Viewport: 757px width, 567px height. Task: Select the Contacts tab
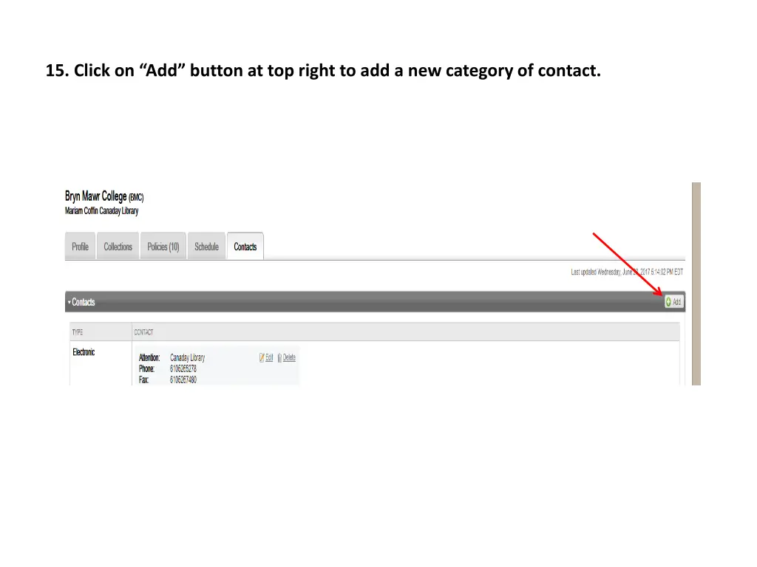pyautogui.click(x=245, y=247)
